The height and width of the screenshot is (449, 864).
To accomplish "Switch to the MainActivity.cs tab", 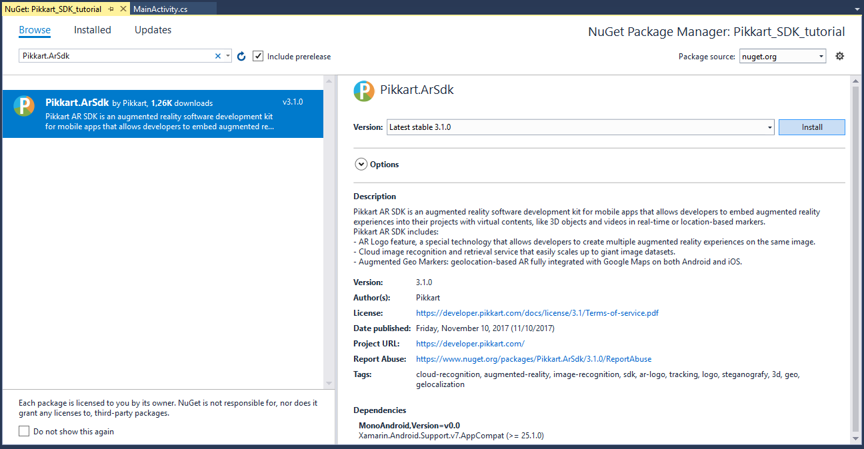I will (x=161, y=9).
